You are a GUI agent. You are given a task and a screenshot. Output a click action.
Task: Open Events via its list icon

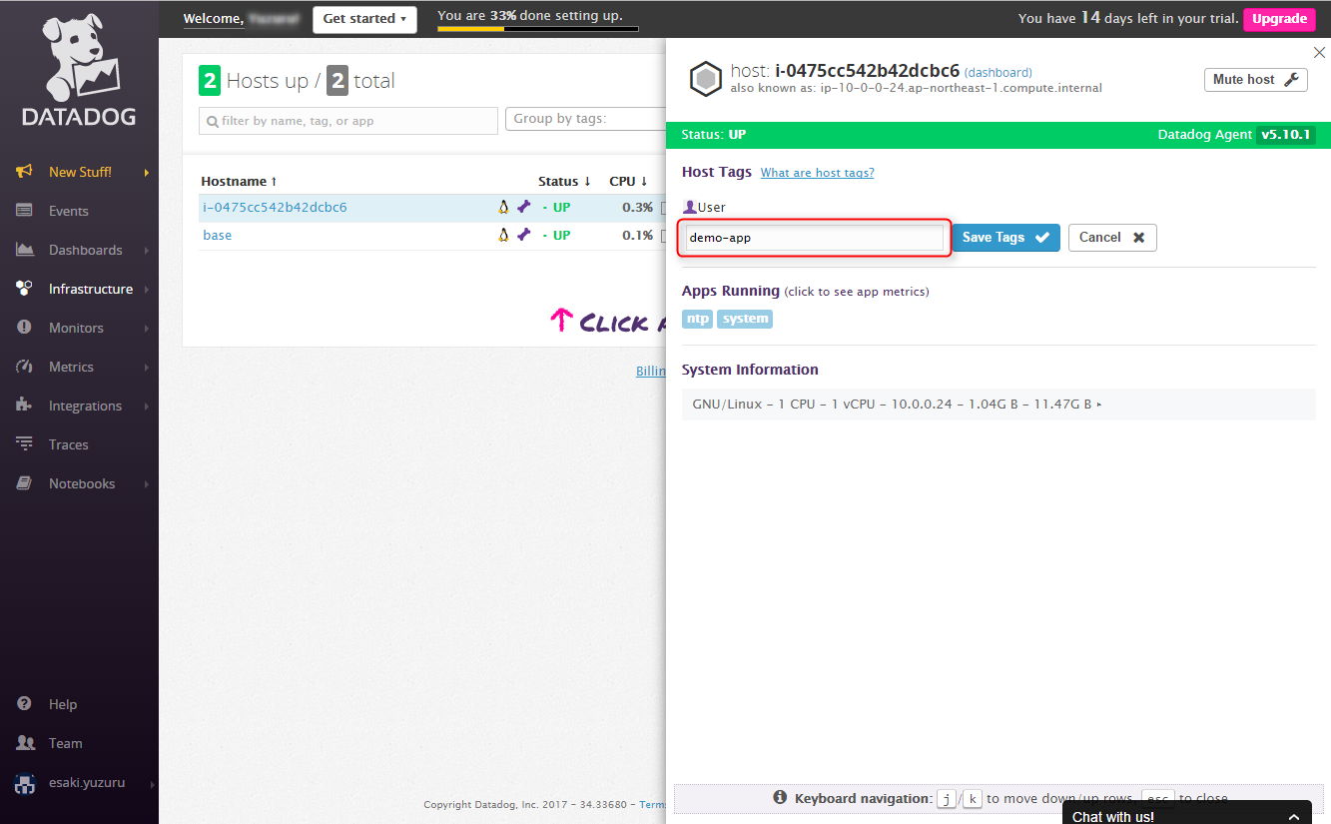point(25,211)
